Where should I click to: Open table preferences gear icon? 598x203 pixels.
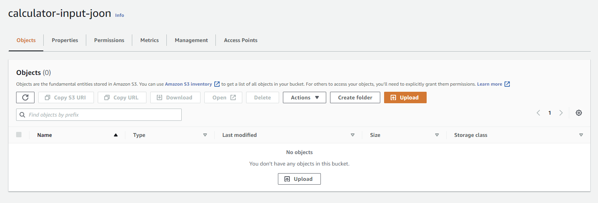pyautogui.click(x=579, y=113)
